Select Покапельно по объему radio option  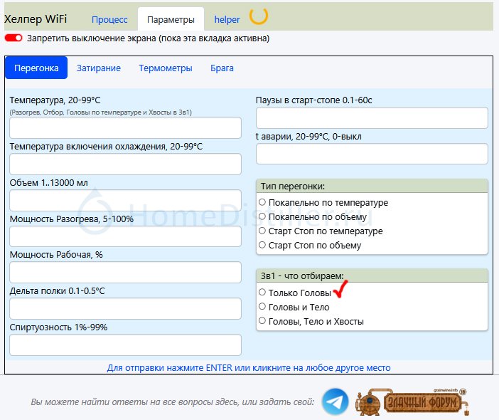(262, 216)
